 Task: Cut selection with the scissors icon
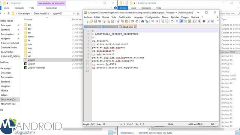[x=118, y=21]
